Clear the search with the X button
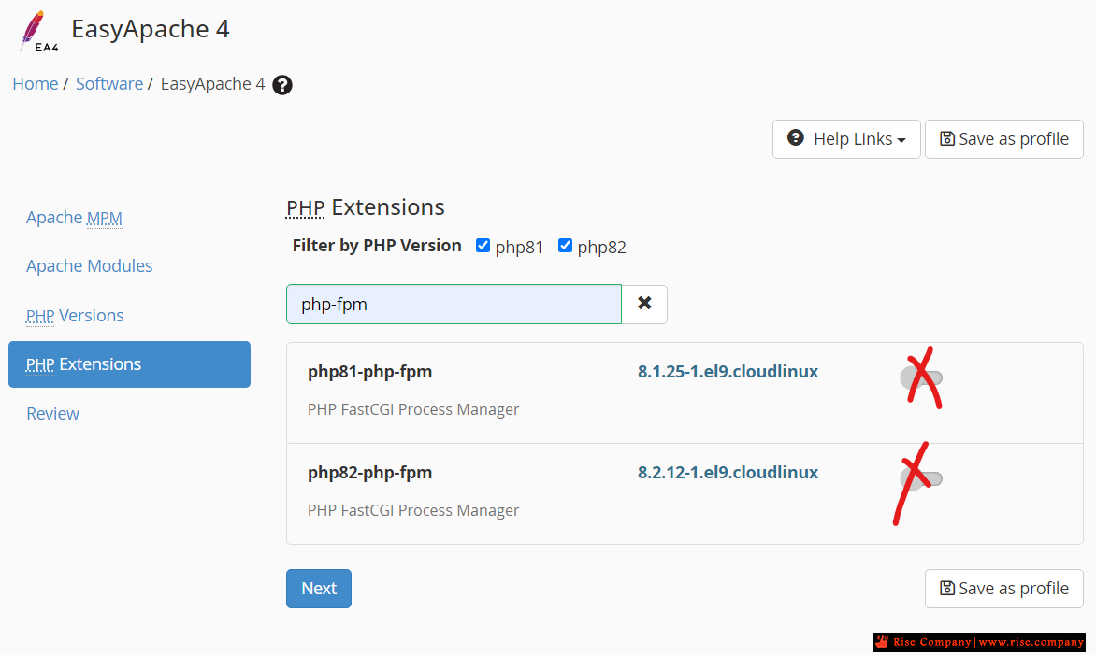The image size is (1096, 655). (x=644, y=304)
